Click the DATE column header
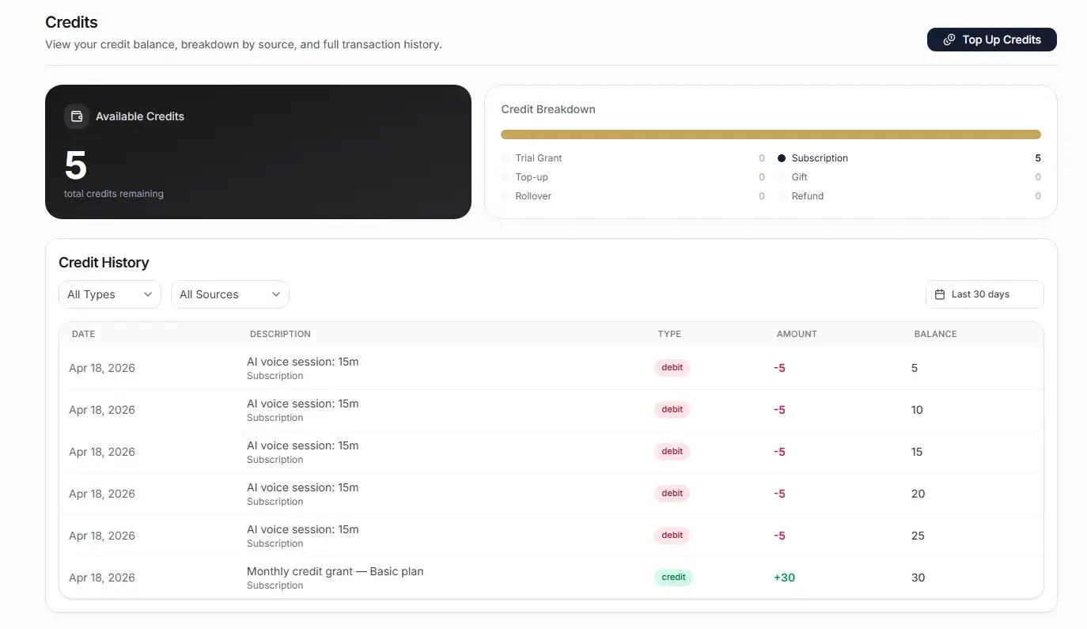This screenshot has width=1087, height=629. [x=83, y=334]
